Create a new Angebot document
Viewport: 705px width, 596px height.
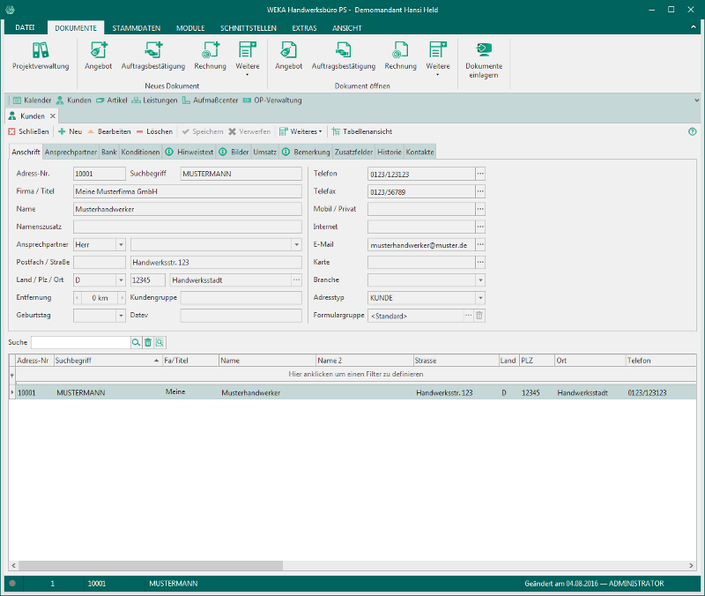98,56
